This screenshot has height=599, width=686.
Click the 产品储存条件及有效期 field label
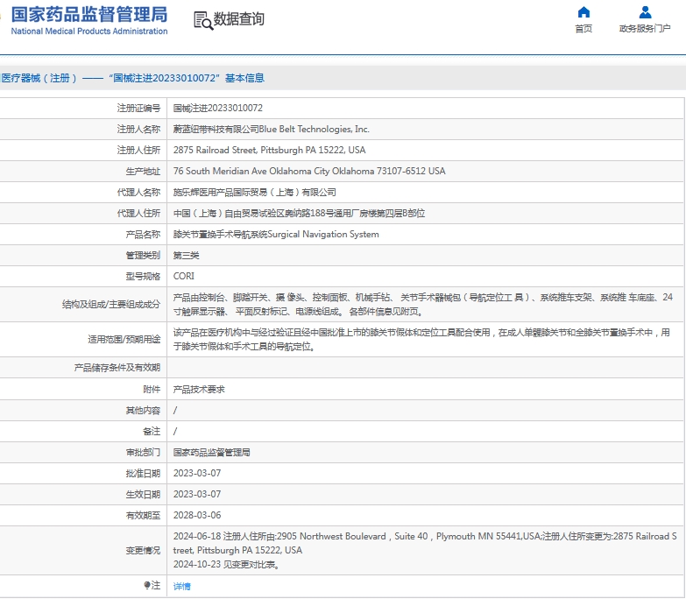pyautogui.click(x=117, y=368)
